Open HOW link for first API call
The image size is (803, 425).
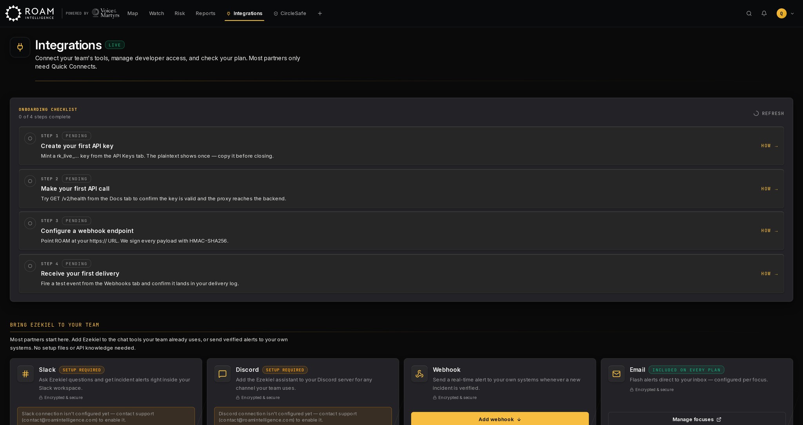point(770,189)
